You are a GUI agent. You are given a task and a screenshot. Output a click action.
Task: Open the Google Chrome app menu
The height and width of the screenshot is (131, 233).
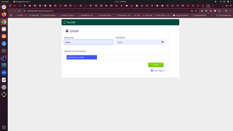(22, 2)
